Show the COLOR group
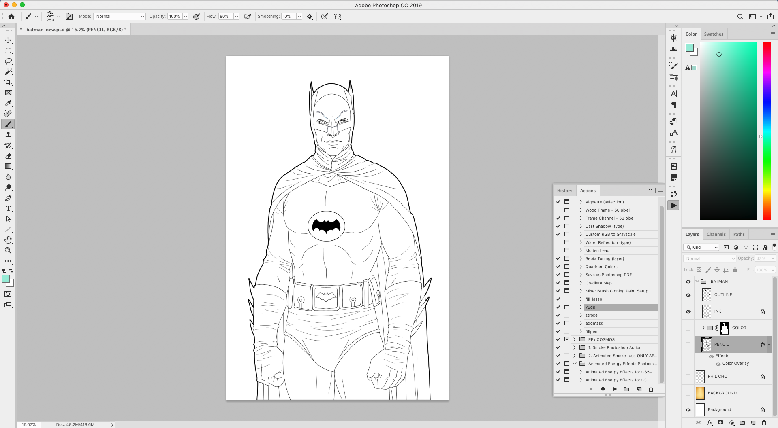The height and width of the screenshot is (428, 778). click(688, 328)
